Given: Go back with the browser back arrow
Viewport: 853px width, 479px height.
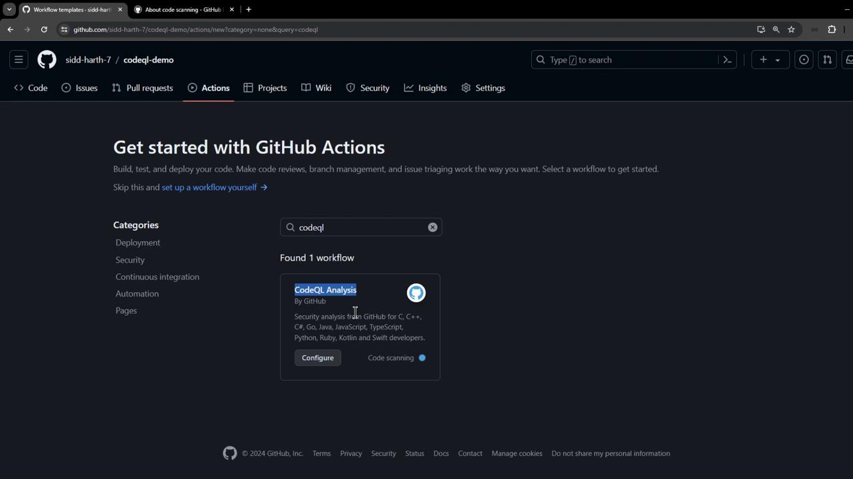Looking at the screenshot, I should pos(10,29).
